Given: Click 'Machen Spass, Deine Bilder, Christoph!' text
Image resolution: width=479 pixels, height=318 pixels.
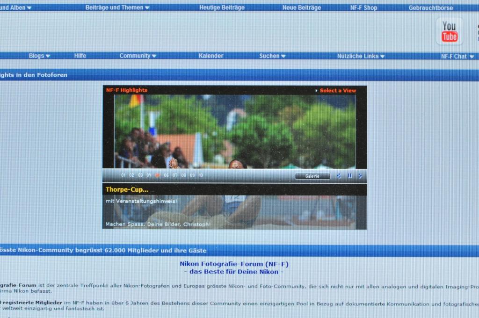Looking at the screenshot, I should point(158,224).
